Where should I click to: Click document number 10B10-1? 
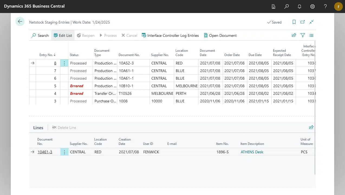point(126,86)
